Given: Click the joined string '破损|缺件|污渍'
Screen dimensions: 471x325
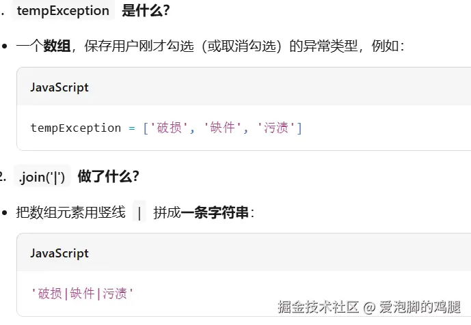Looking at the screenshot, I should click(82, 293).
